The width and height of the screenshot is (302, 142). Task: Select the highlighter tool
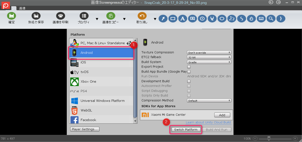coord(212,18)
